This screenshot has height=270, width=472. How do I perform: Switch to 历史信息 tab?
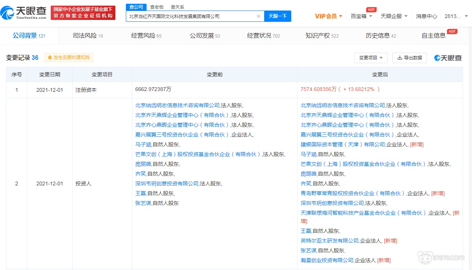381,36
